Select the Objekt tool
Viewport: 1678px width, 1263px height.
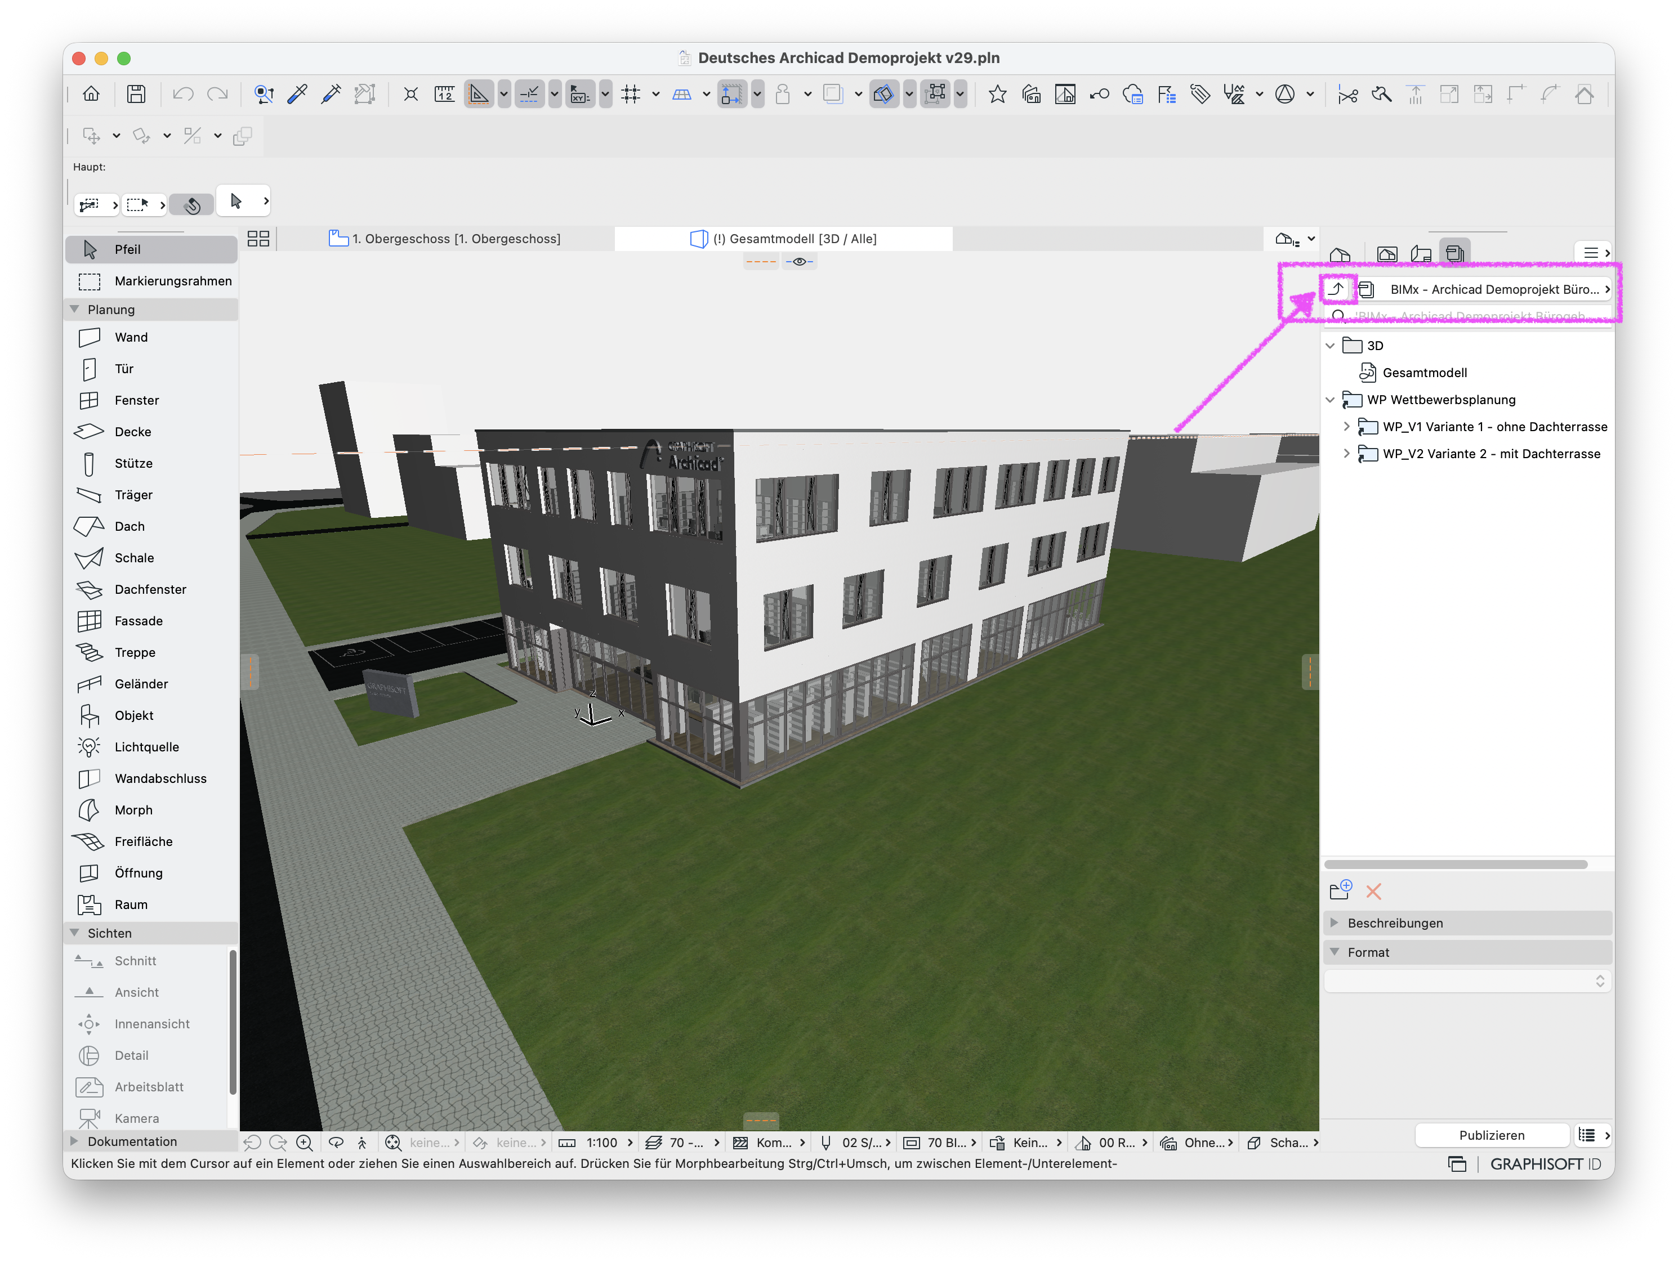pyautogui.click(x=151, y=716)
